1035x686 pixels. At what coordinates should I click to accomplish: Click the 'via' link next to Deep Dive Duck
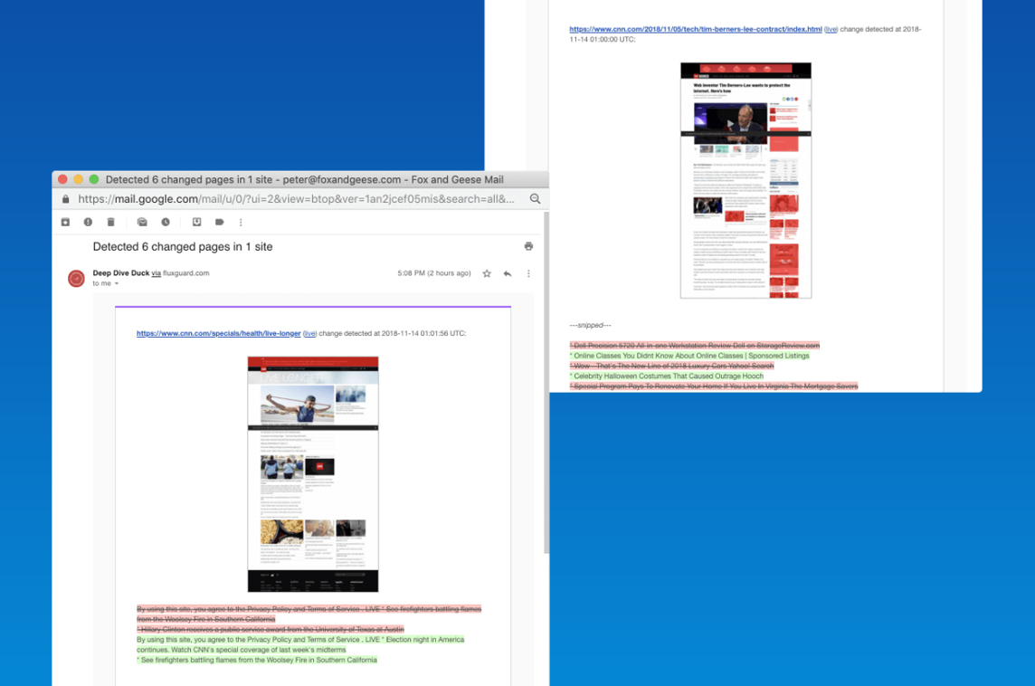[x=156, y=273]
